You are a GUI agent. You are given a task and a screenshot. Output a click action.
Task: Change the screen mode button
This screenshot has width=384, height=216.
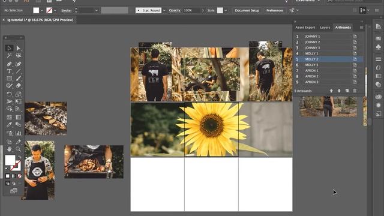(x=14, y=191)
